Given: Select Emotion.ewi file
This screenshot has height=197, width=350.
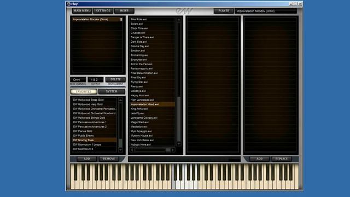Looking at the screenshot, I should pyautogui.click(x=153, y=51).
